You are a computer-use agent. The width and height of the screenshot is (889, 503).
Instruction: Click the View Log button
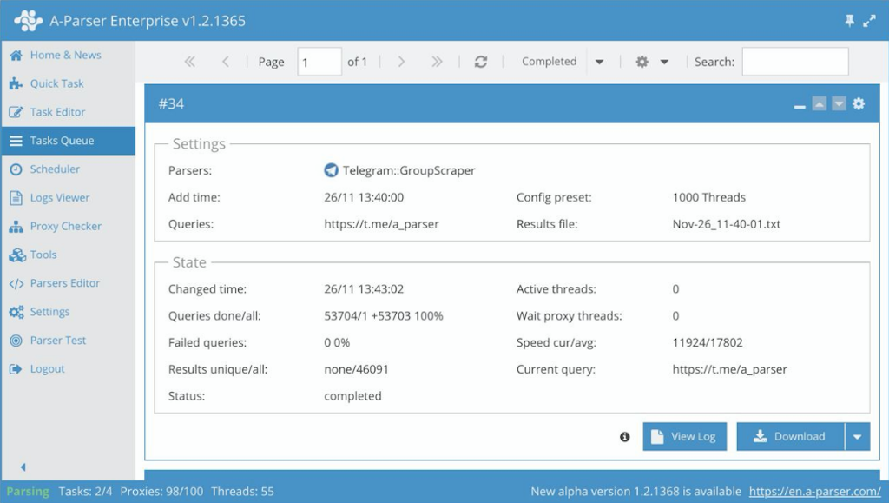[684, 437]
